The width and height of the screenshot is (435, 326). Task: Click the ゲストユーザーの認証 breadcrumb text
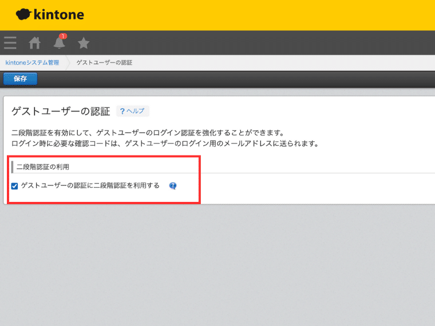click(104, 63)
